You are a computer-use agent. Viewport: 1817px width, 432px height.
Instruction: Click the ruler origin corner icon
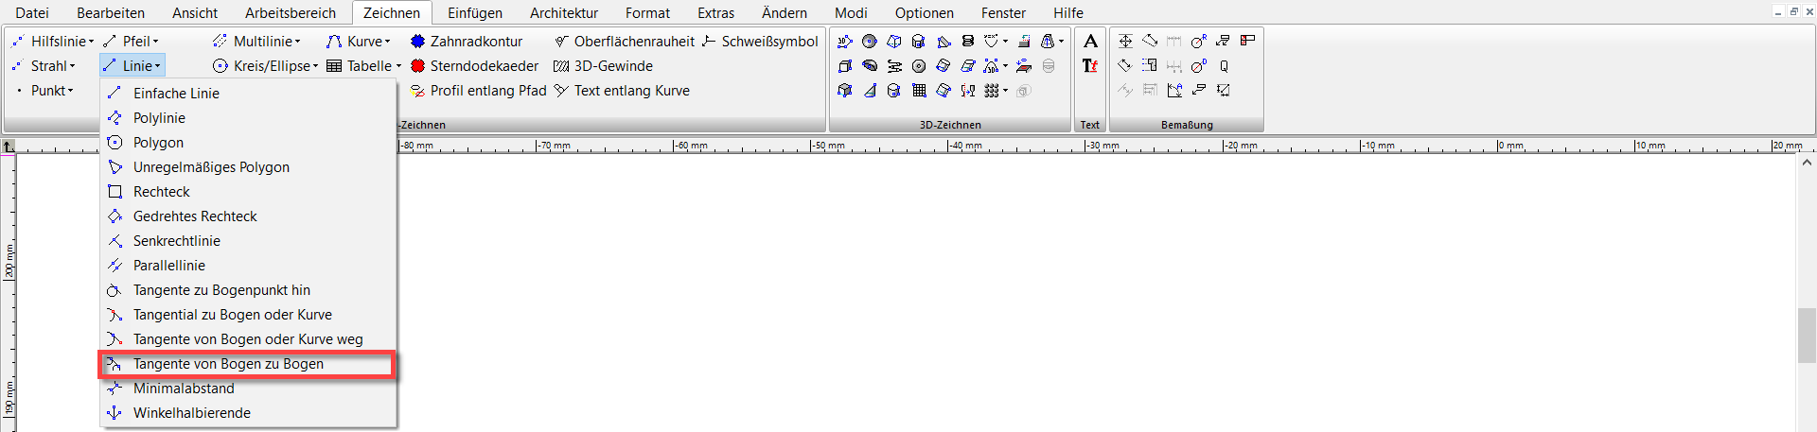click(x=9, y=147)
